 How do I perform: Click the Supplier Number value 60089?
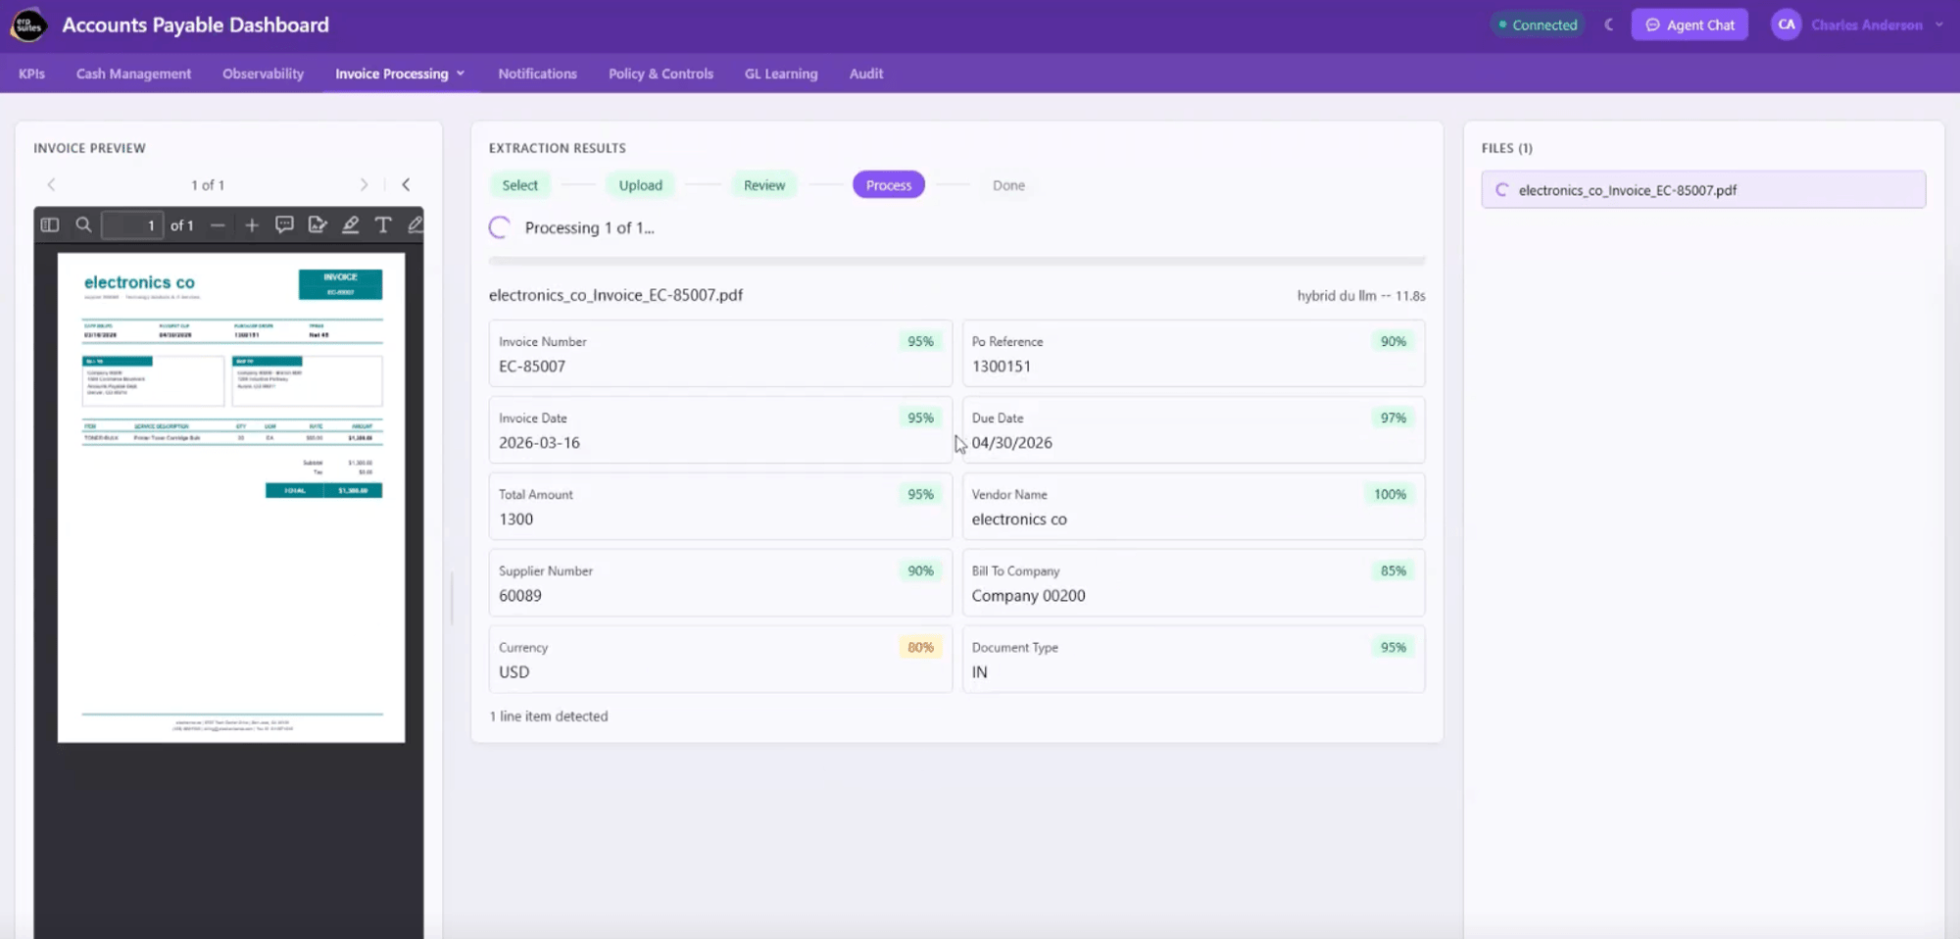(x=519, y=596)
